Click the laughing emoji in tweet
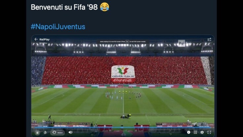Image resolution: width=243 pixels, height=137 pixels. (x=104, y=7)
